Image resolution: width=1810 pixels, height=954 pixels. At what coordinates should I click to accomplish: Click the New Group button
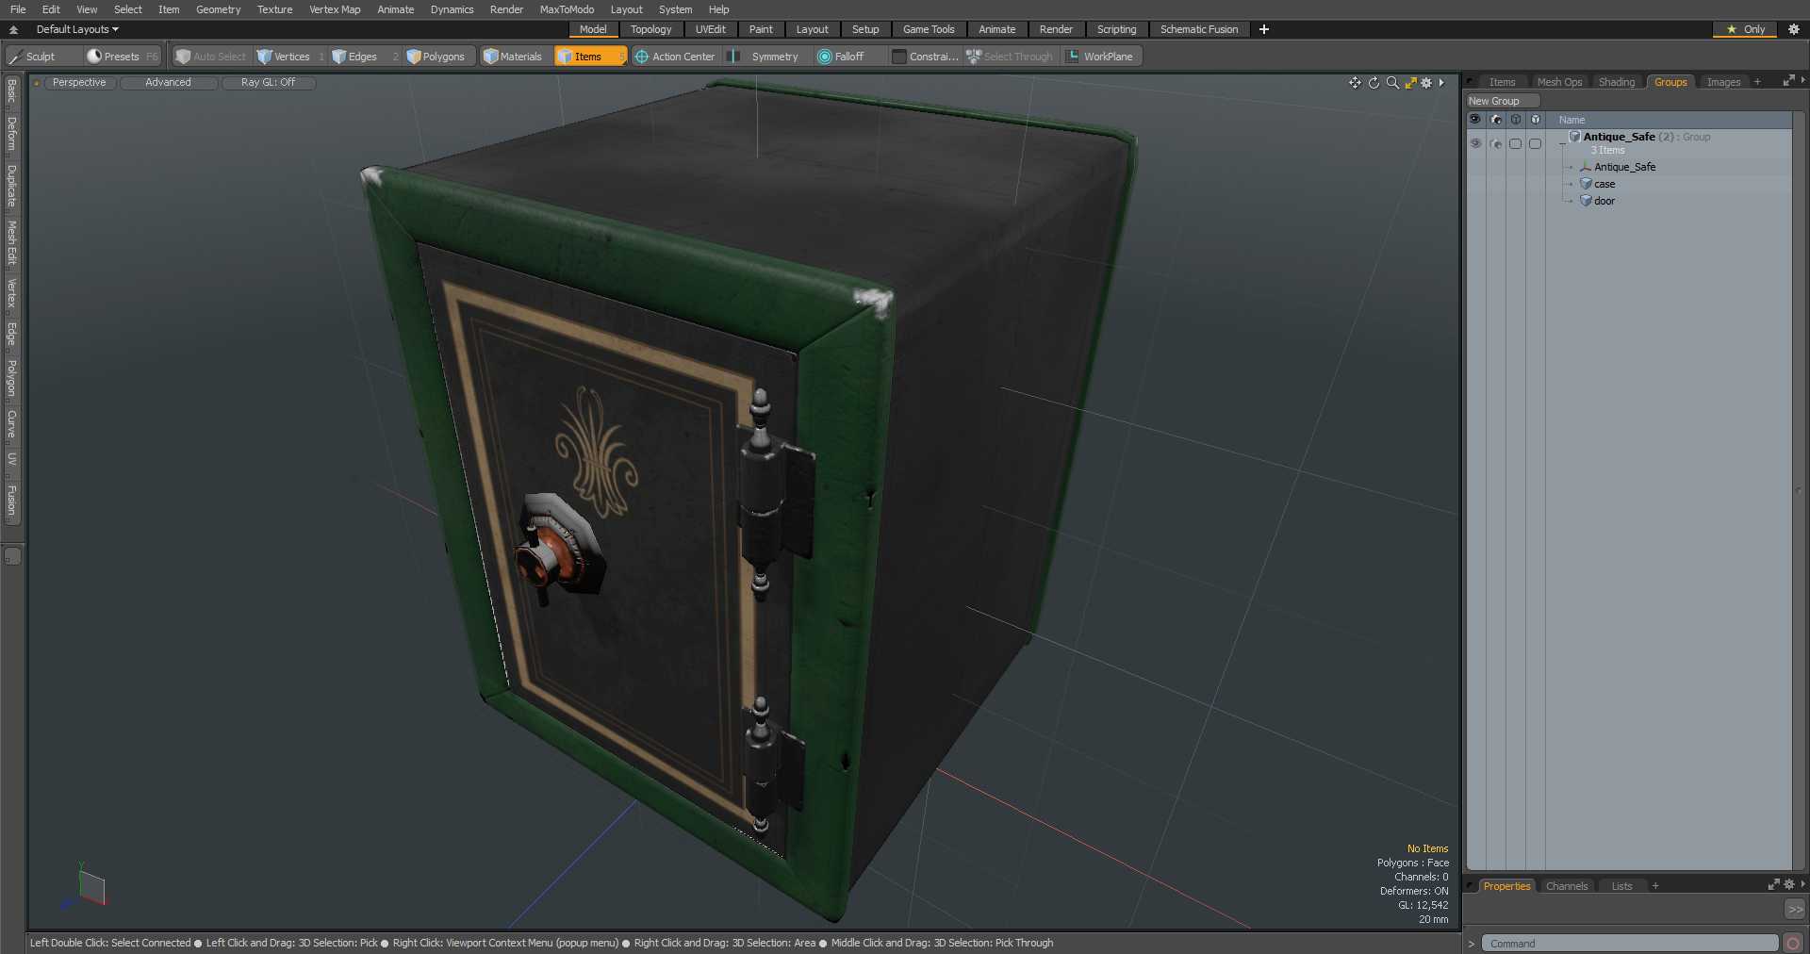[x=1503, y=101]
